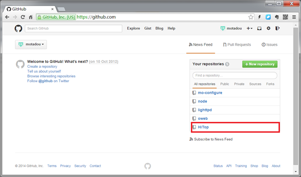Click Tell us about yourself link
Image resolution: width=301 pixels, height=177 pixels.
point(44,71)
